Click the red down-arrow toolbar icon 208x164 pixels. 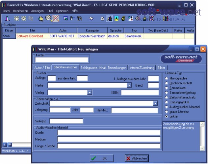(x=131, y=18)
